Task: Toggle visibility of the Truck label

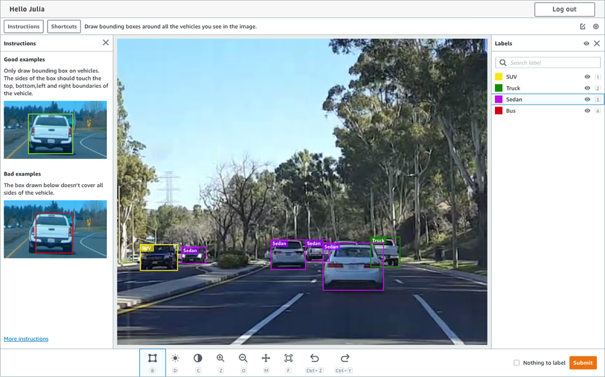Action: pyautogui.click(x=587, y=88)
